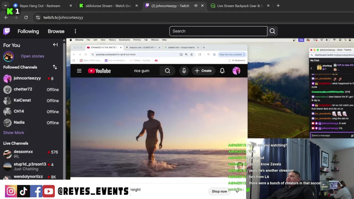Mute the johncorteezyy tab audio icon
354x199 pixels.
pos(196,6)
